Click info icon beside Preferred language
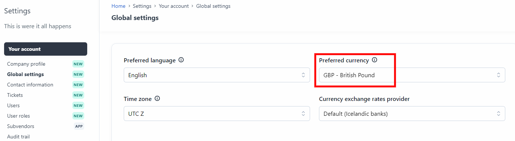Viewport: 515px width, 141px height. [181, 60]
